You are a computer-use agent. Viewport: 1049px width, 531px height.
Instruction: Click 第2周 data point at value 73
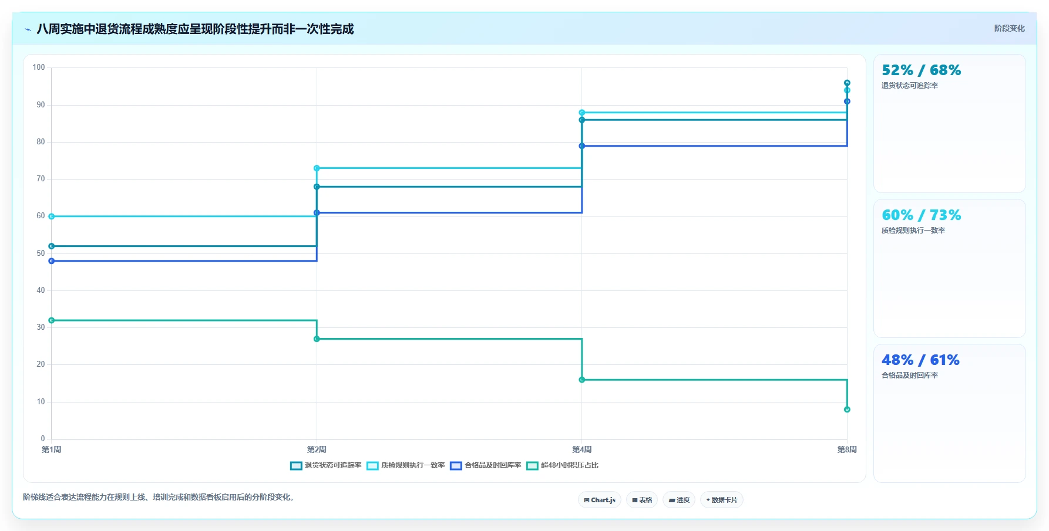[317, 168]
